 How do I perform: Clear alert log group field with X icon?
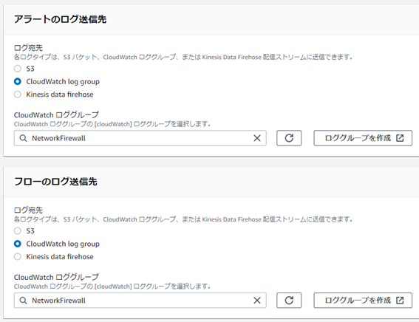coord(257,138)
